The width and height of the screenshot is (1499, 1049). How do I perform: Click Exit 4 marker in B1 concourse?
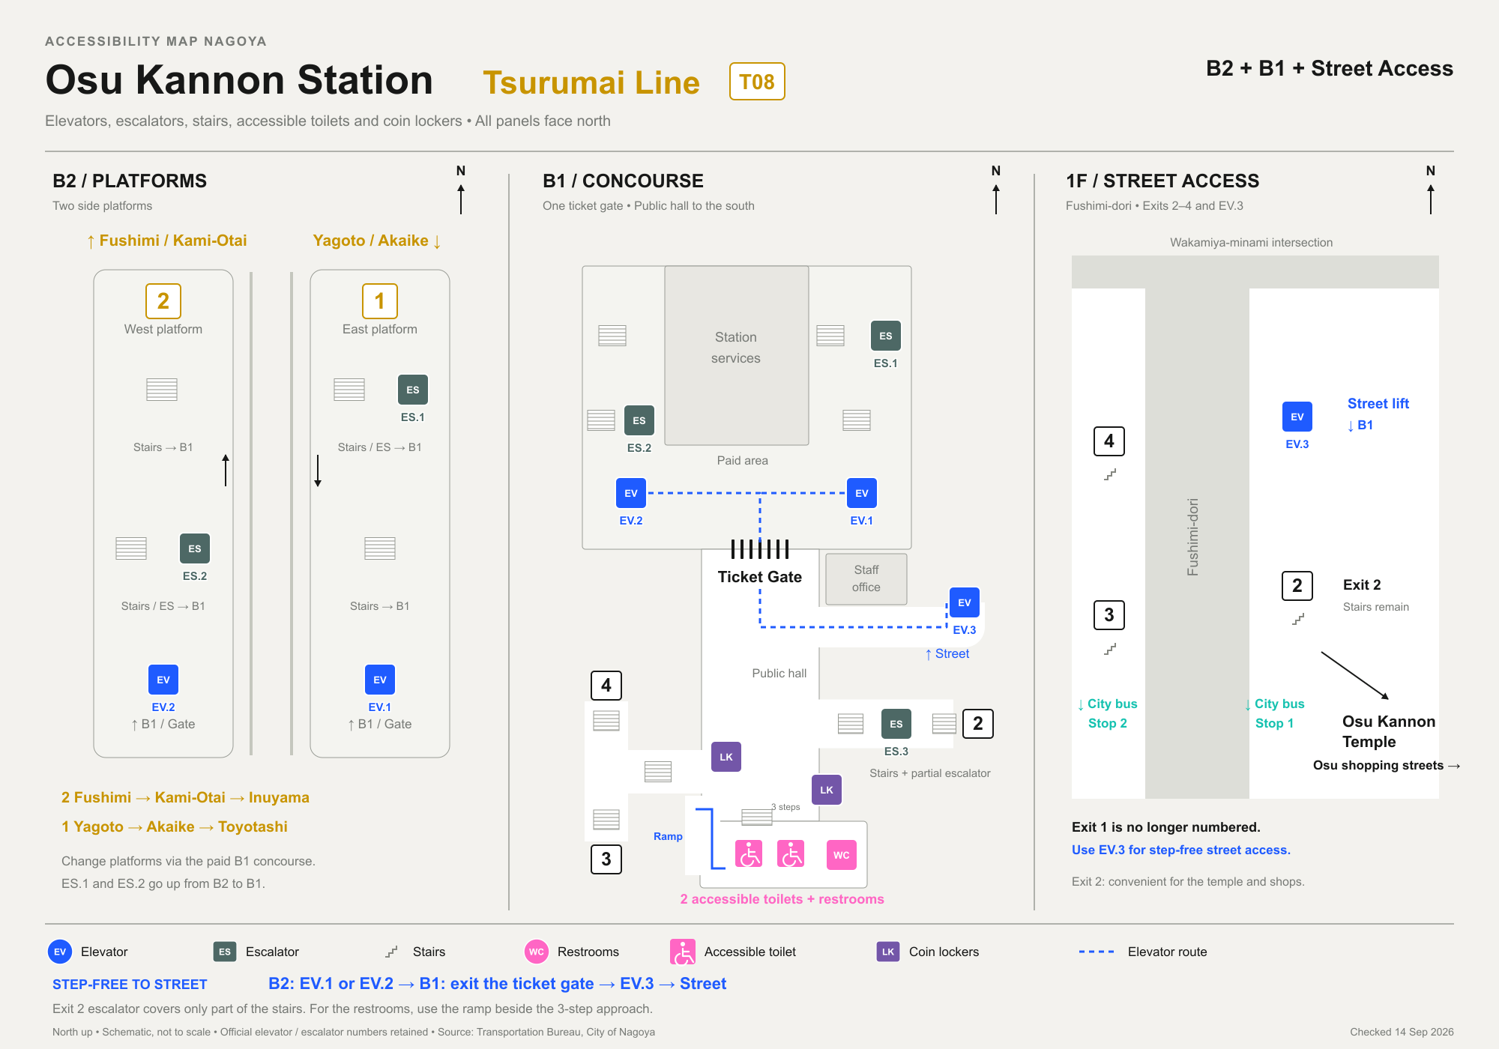tap(606, 685)
